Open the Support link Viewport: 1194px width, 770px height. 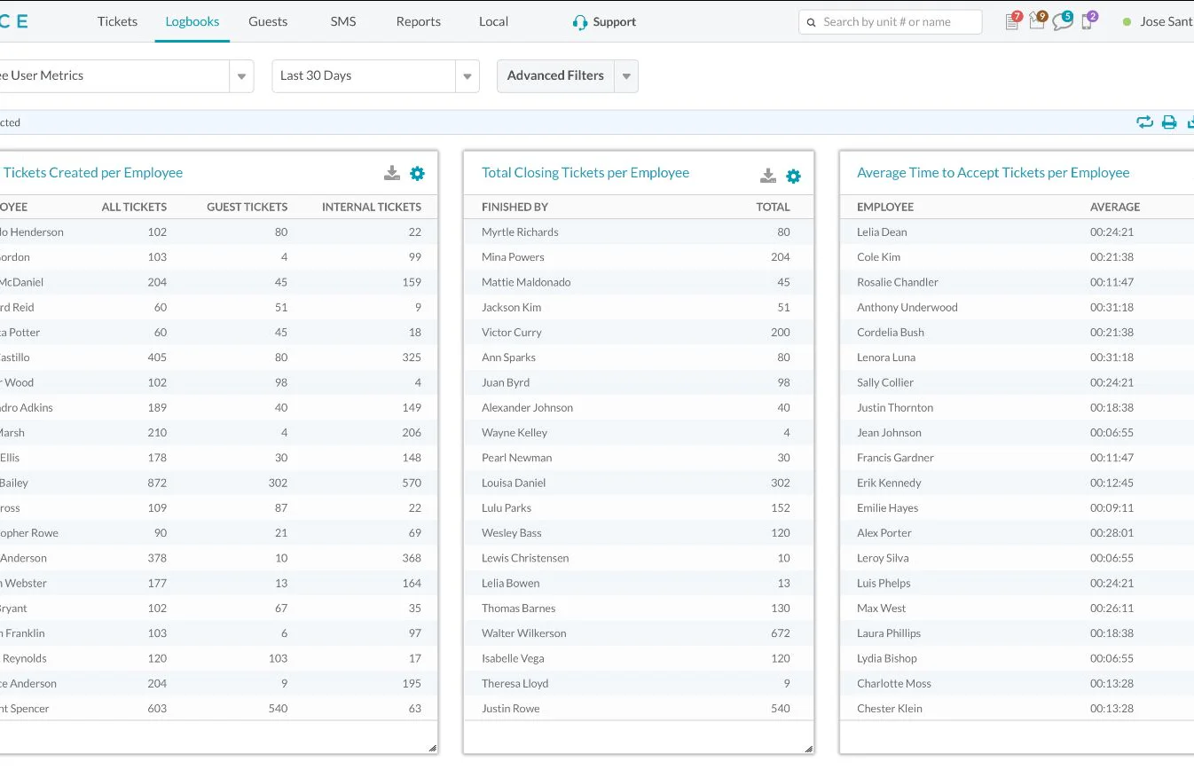[x=615, y=22]
